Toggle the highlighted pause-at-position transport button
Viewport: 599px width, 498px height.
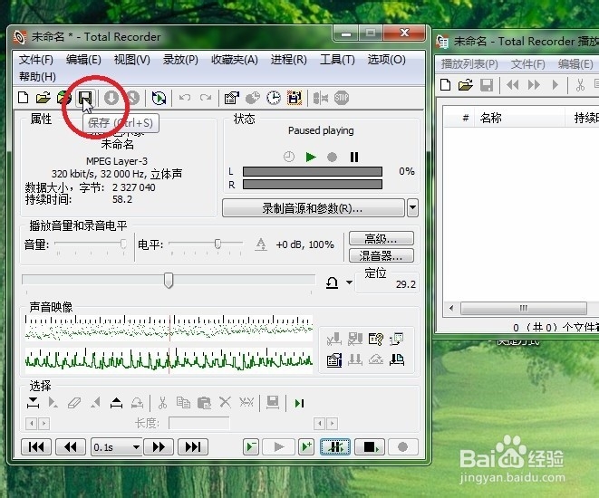335,447
